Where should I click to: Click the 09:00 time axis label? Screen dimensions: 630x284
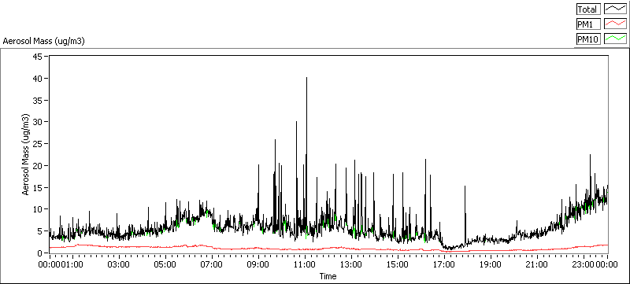click(259, 264)
